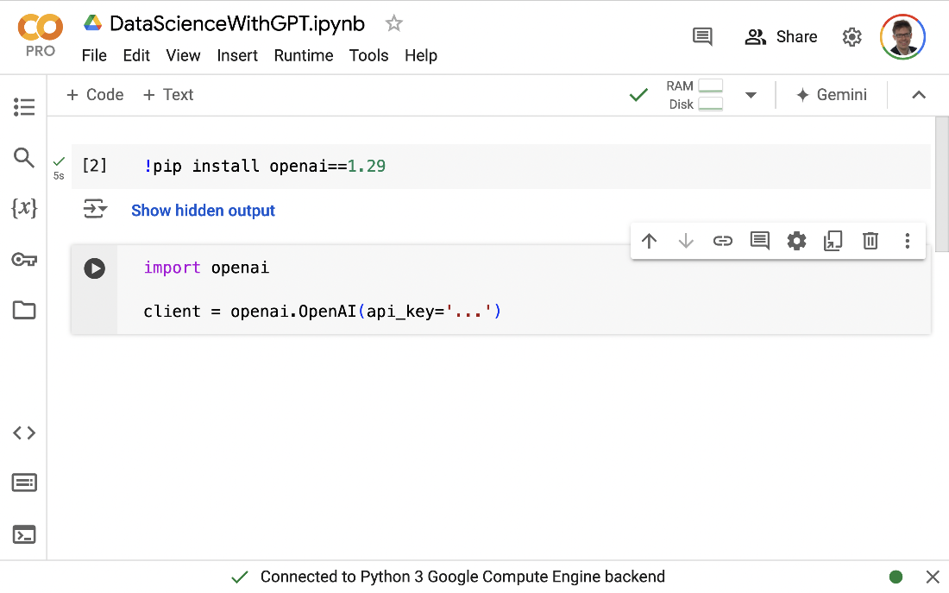Open the variables inspector {x} icon
The image size is (949, 593).
(x=24, y=208)
